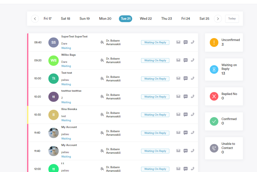Click the SMS icon for Wilbo Bags appointment
The image size is (257, 172).
coord(186,60)
